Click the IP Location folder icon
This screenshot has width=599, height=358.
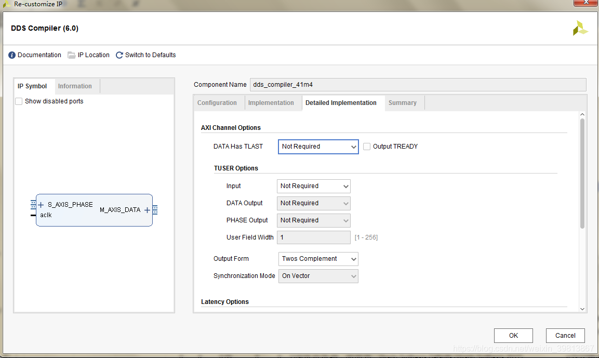[72, 55]
